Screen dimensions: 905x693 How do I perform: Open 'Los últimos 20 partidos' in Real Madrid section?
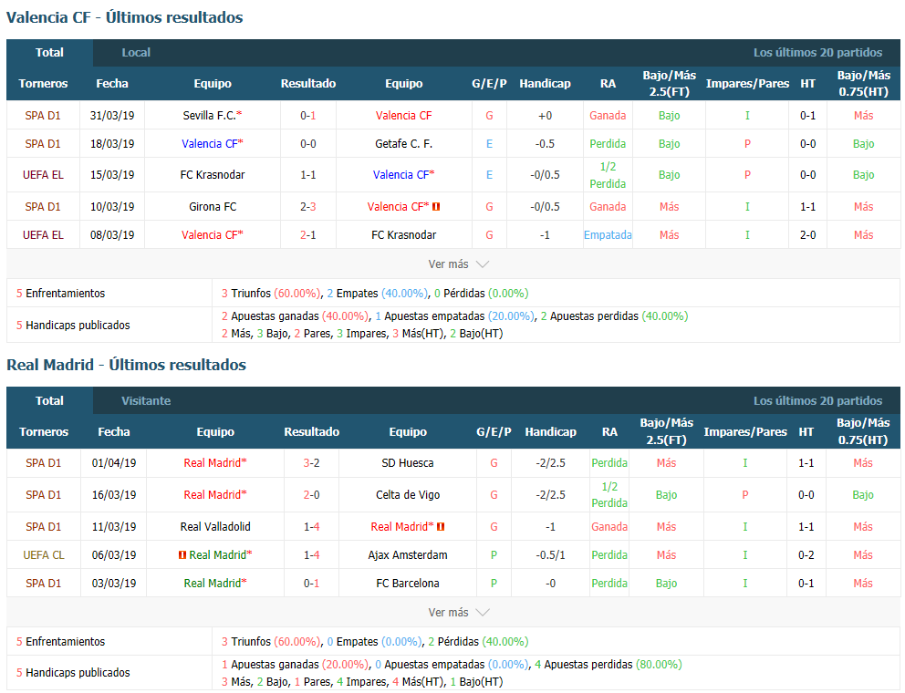[817, 400]
